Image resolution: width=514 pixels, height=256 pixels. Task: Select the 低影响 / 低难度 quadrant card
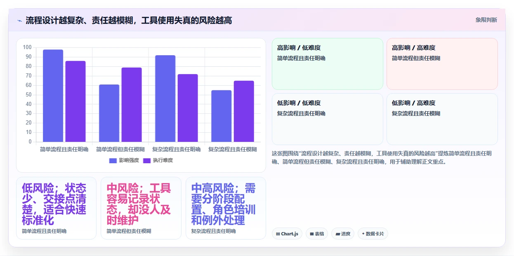(328, 119)
